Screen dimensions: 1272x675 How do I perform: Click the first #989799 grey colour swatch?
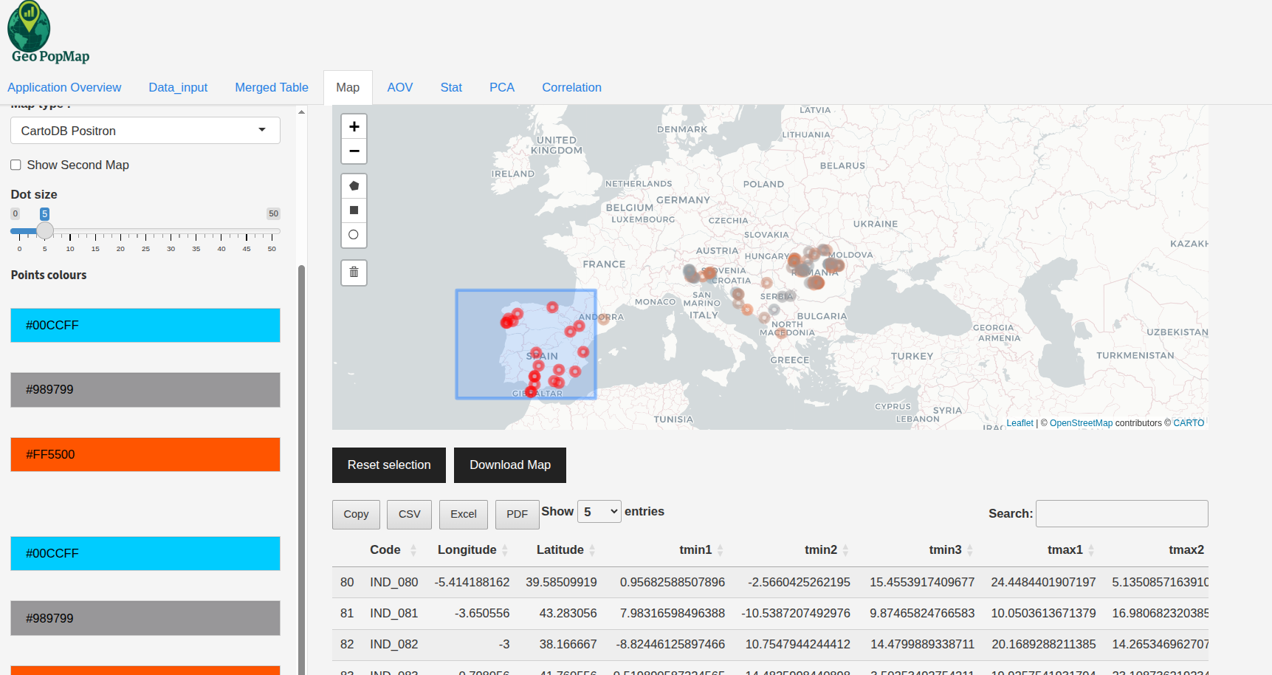click(145, 390)
